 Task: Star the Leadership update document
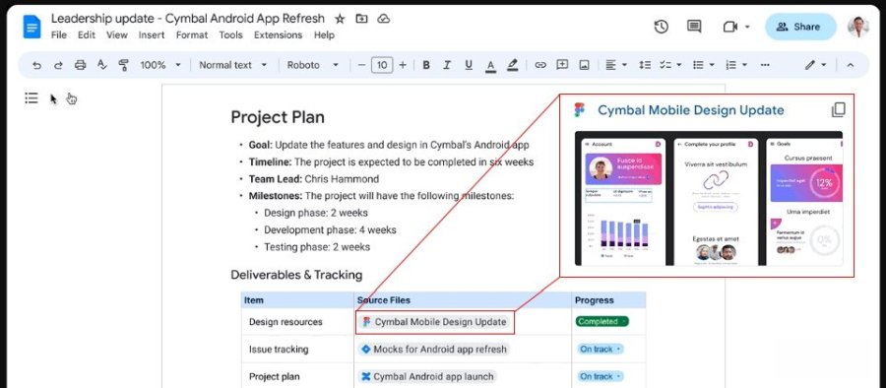tap(340, 19)
